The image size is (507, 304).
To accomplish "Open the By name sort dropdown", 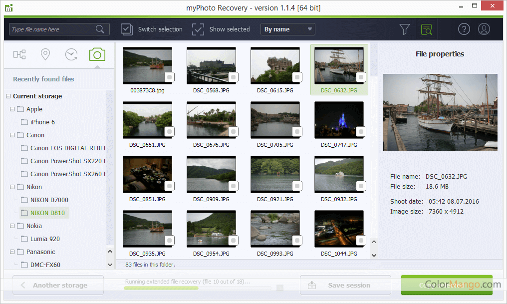I will point(288,29).
